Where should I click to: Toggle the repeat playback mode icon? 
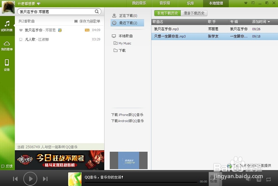(x=269, y=179)
